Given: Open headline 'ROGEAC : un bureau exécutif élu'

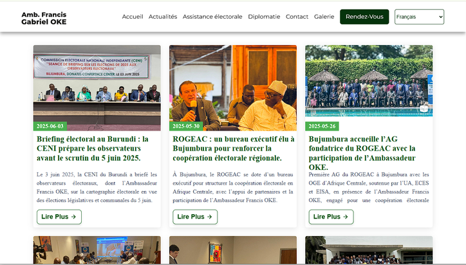Looking at the screenshot, I should point(234,148).
